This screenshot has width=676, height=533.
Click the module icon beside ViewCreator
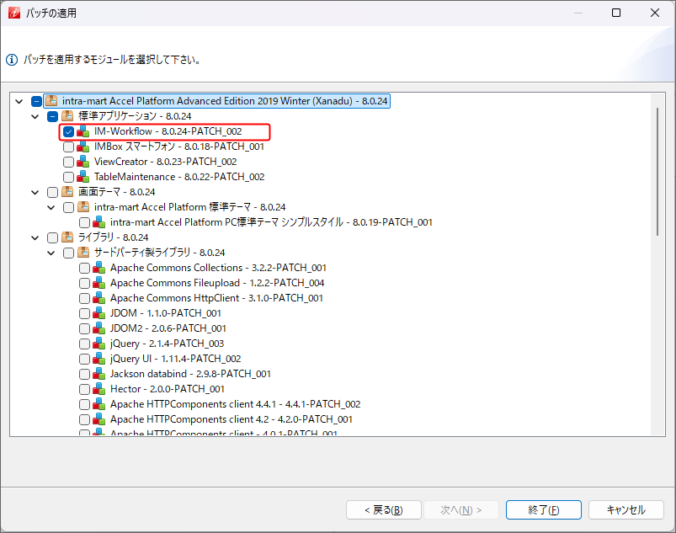pyautogui.click(x=83, y=162)
